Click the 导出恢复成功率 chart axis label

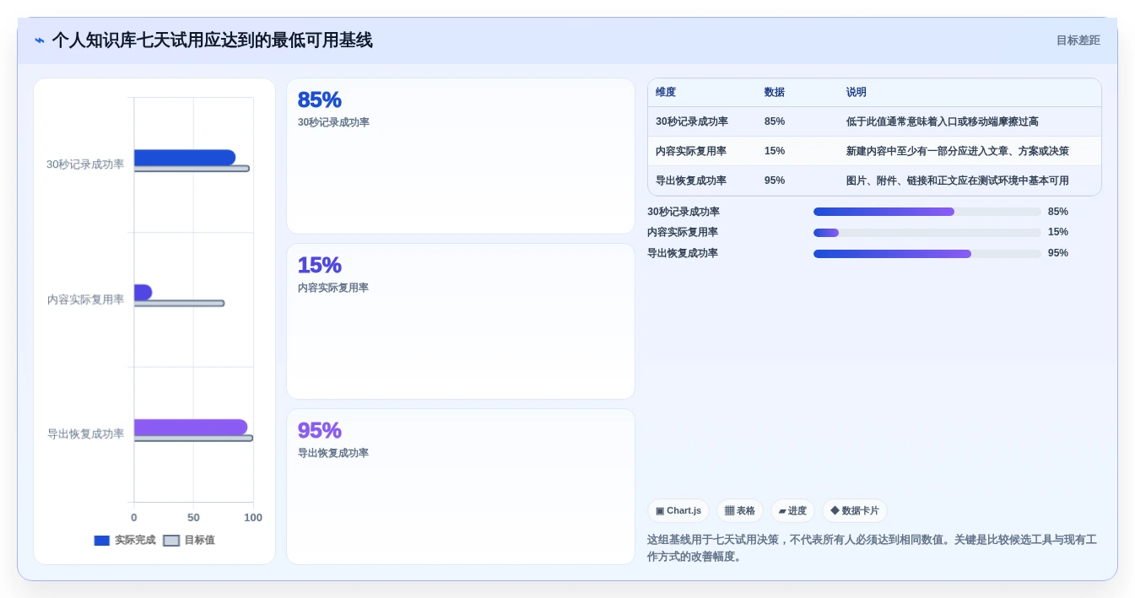(x=85, y=434)
